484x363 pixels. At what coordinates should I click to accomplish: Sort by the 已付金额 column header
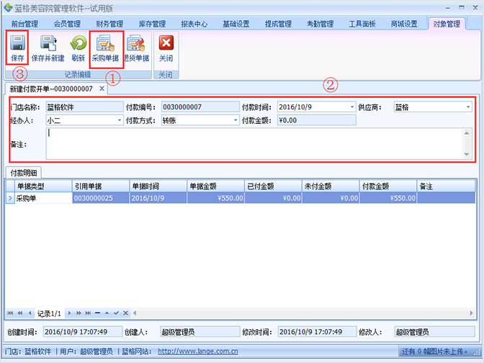273,186
